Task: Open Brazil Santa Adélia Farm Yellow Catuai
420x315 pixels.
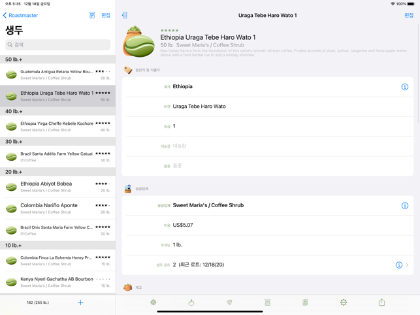Action: point(57,157)
